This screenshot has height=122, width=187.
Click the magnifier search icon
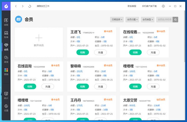click(175, 20)
